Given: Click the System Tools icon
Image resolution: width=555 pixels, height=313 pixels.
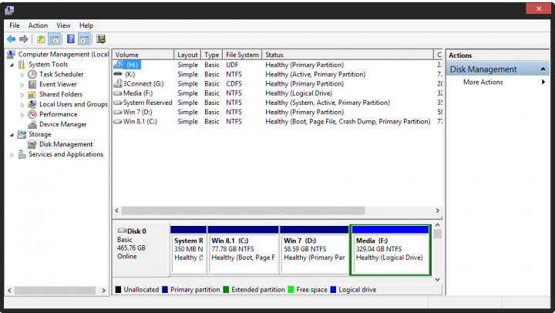Looking at the screenshot, I should [22, 64].
